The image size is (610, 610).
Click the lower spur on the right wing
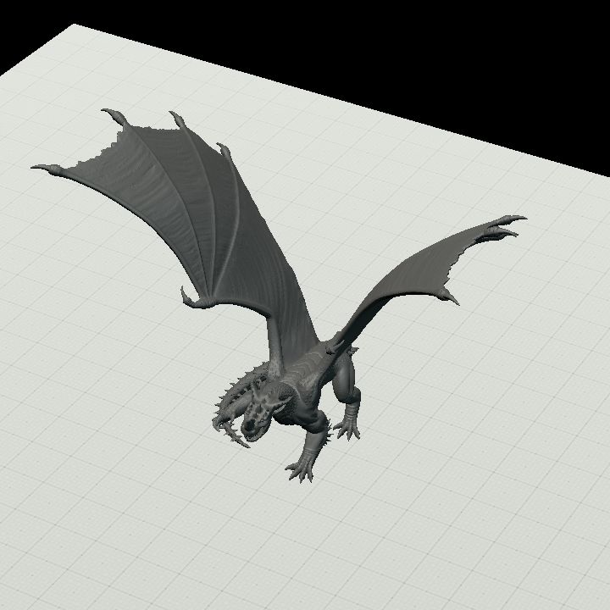[x=450, y=297]
